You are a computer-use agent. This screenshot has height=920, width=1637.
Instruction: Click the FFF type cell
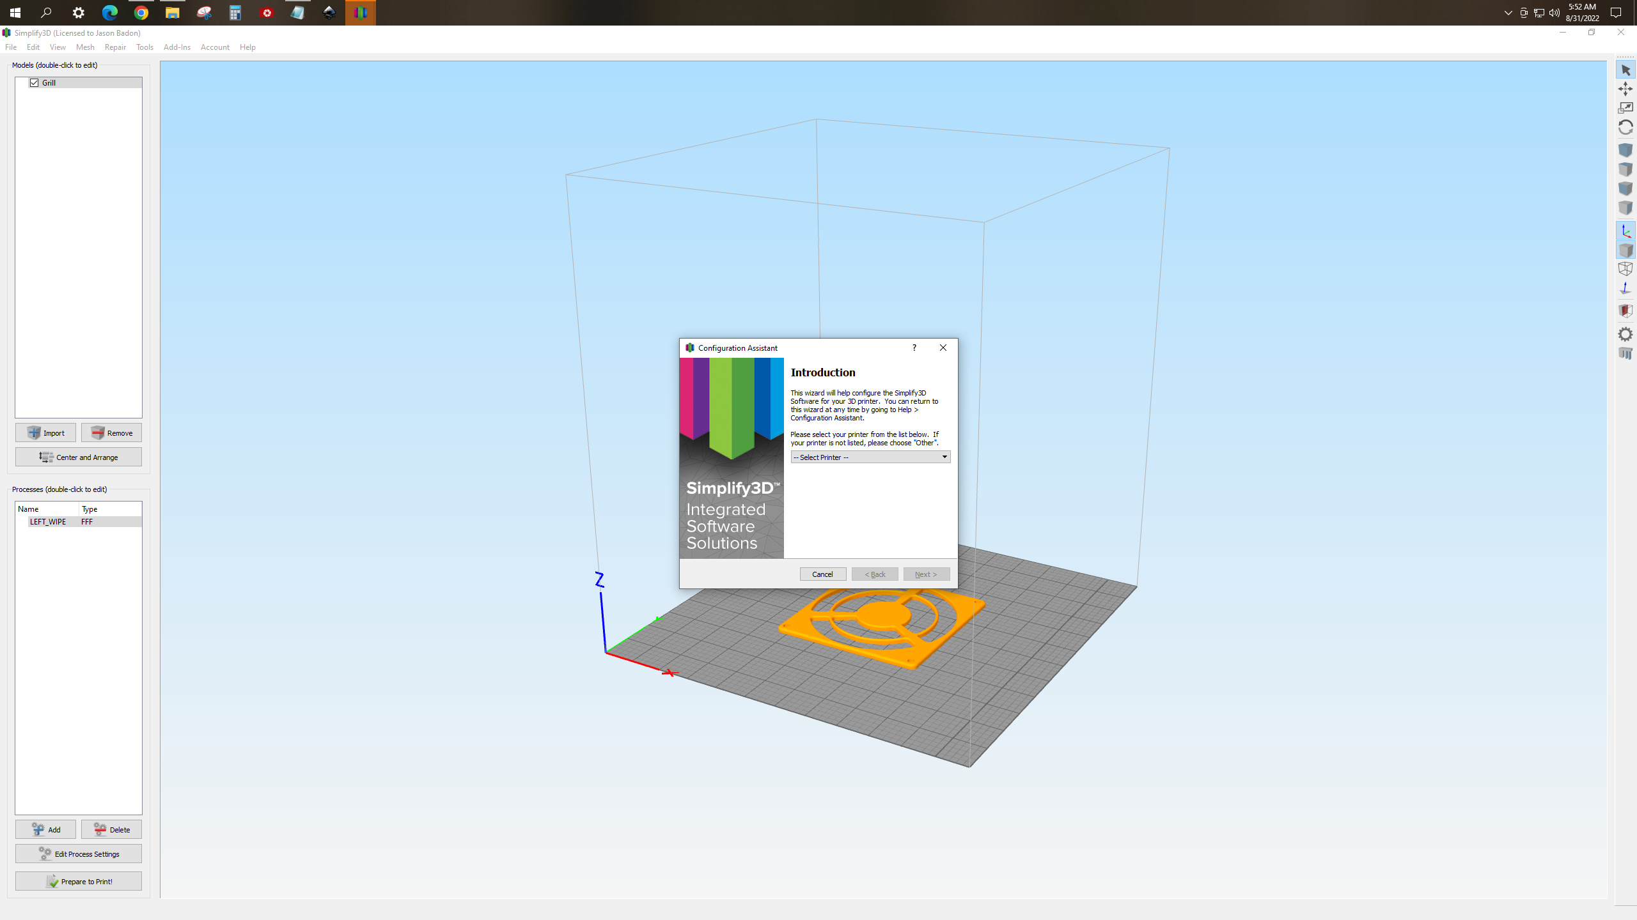[87, 522]
